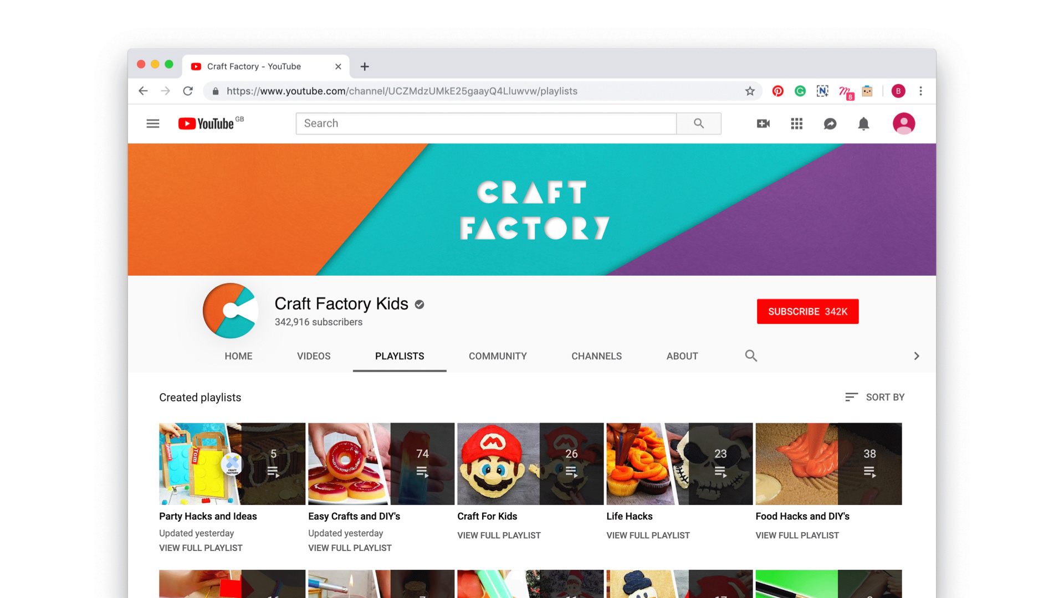Select the Craft Factory - YouTube browser tab
1064x598 pixels.
[x=266, y=66]
